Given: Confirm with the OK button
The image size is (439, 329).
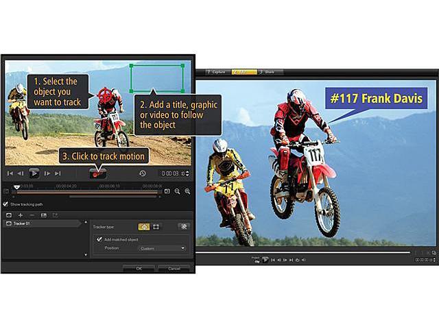Looking at the screenshot, I should click(139, 268).
